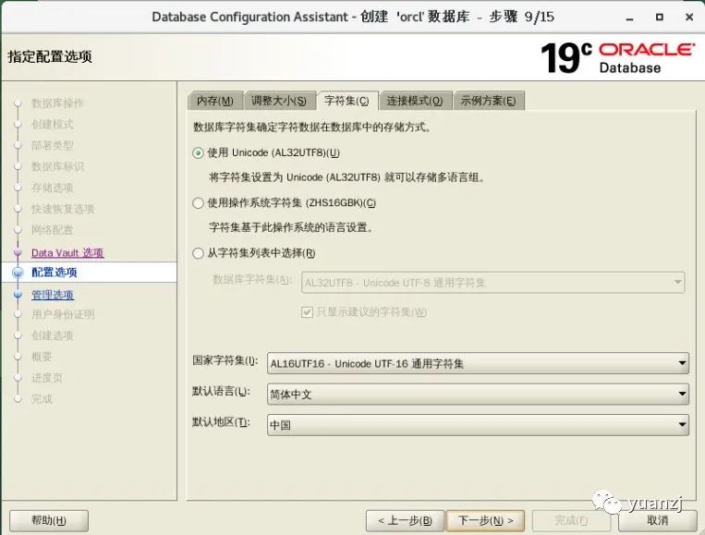Open the 连接模式(O) tab
Viewport: 705px width, 535px height.
pos(415,101)
